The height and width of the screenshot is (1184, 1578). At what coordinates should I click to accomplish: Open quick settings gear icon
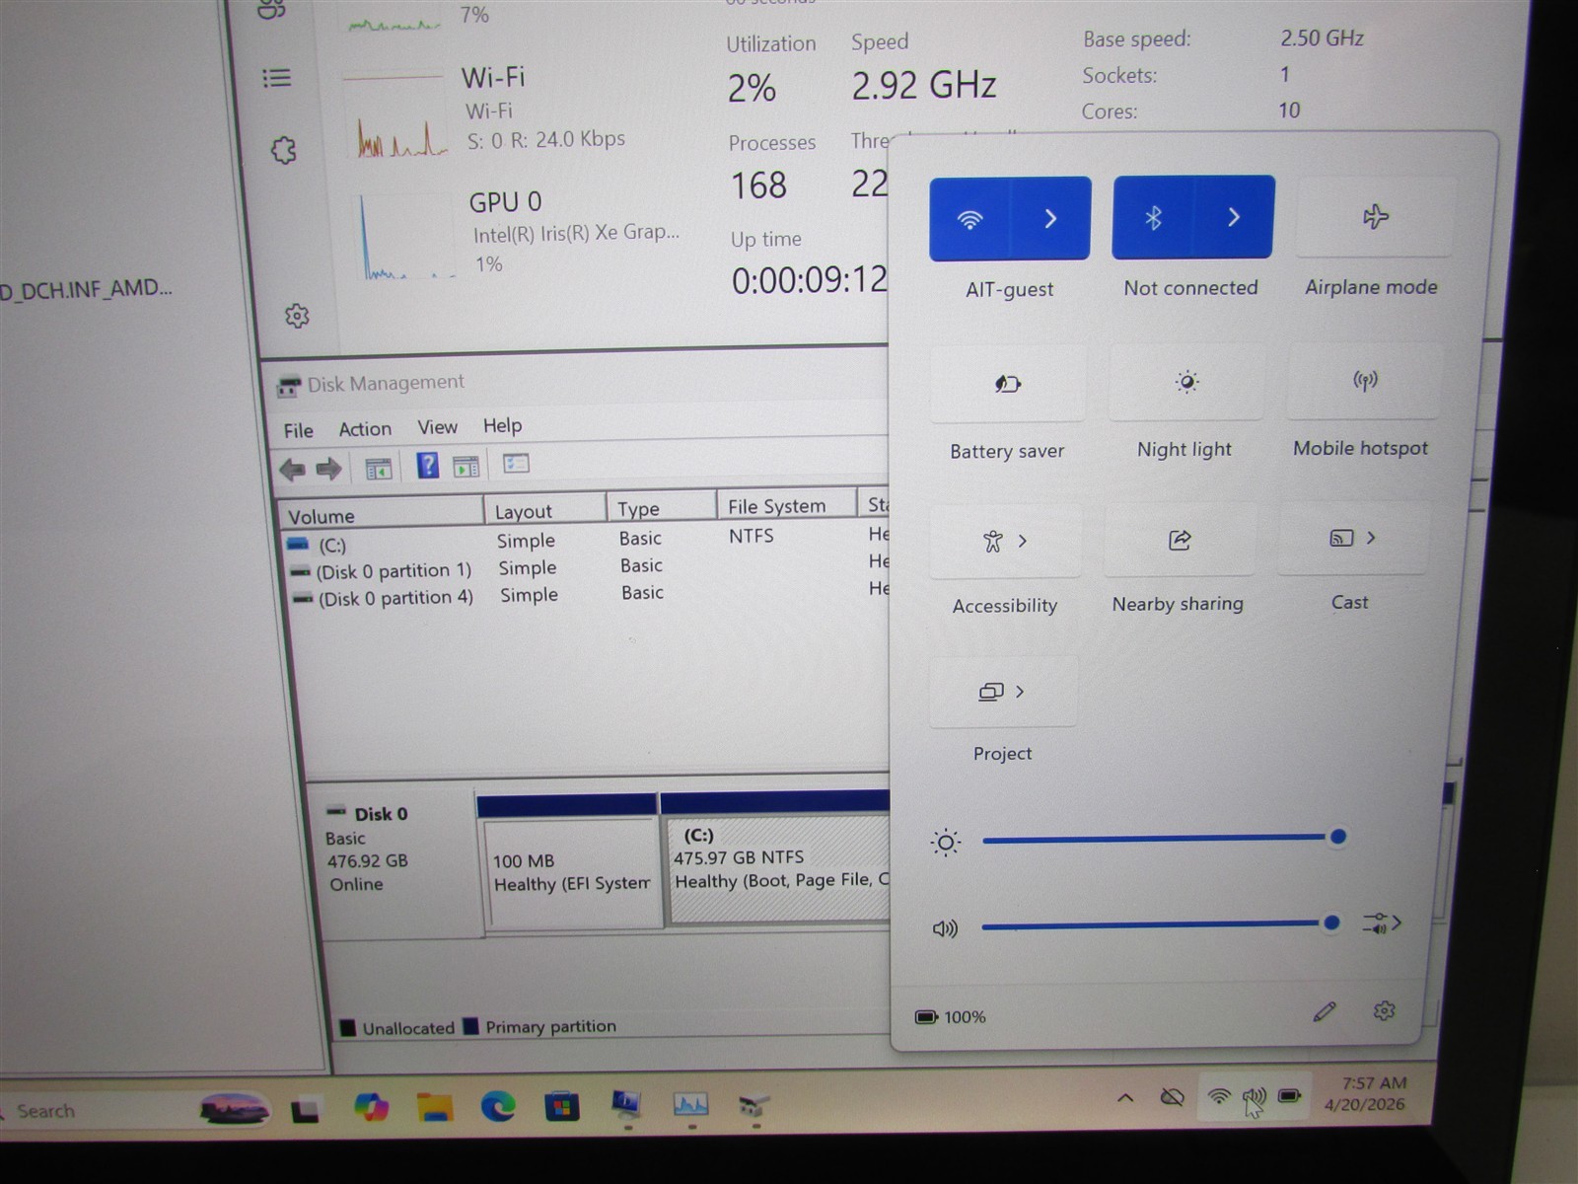coord(1384,1011)
